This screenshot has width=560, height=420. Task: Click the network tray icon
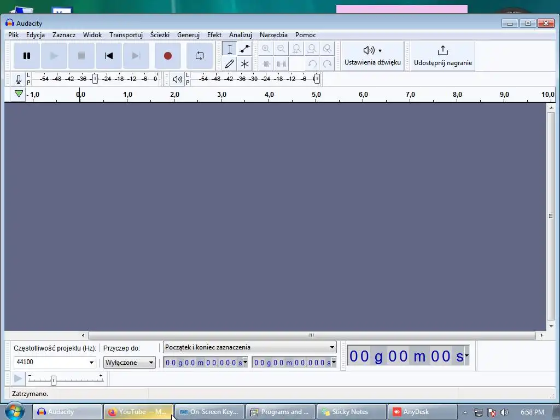click(478, 412)
